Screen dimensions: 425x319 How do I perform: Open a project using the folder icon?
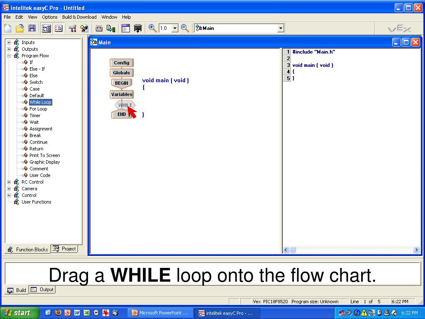coord(20,28)
